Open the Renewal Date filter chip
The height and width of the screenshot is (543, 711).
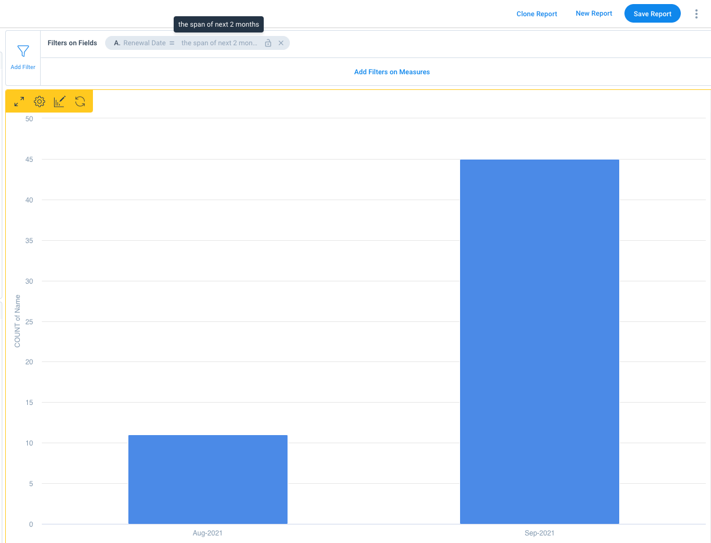[198, 43]
